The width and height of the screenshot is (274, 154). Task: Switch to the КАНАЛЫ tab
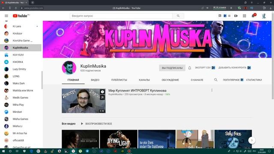point(144,80)
